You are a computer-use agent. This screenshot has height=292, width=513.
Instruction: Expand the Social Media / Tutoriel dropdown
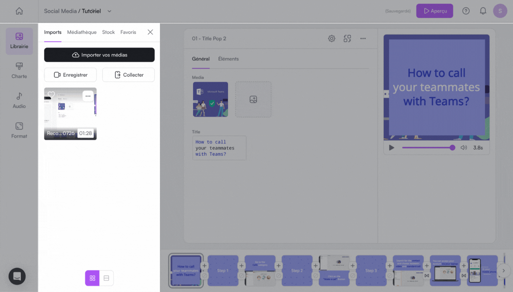[109, 11]
